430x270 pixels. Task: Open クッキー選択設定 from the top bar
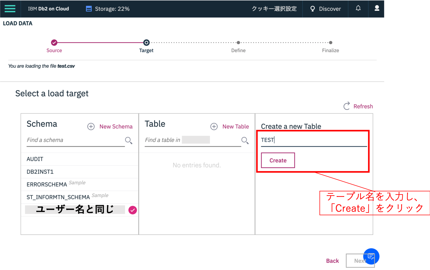click(x=274, y=9)
